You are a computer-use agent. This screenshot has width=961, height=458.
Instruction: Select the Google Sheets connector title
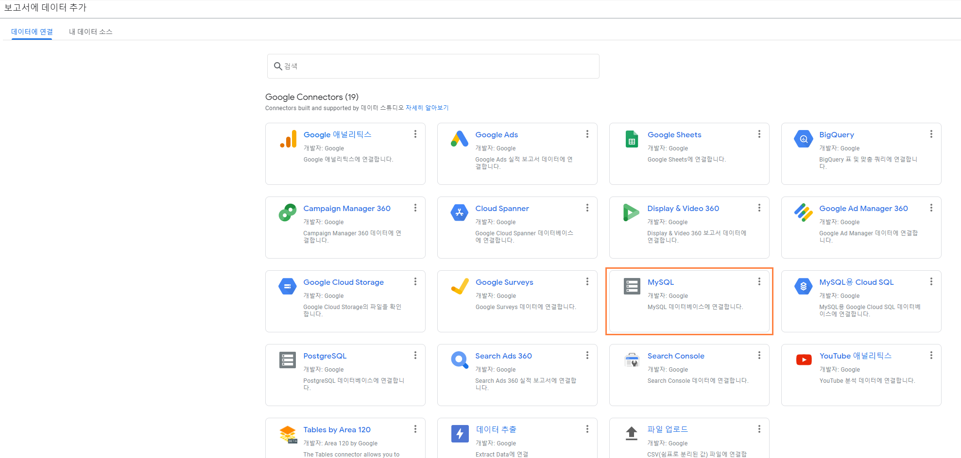pos(674,134)
